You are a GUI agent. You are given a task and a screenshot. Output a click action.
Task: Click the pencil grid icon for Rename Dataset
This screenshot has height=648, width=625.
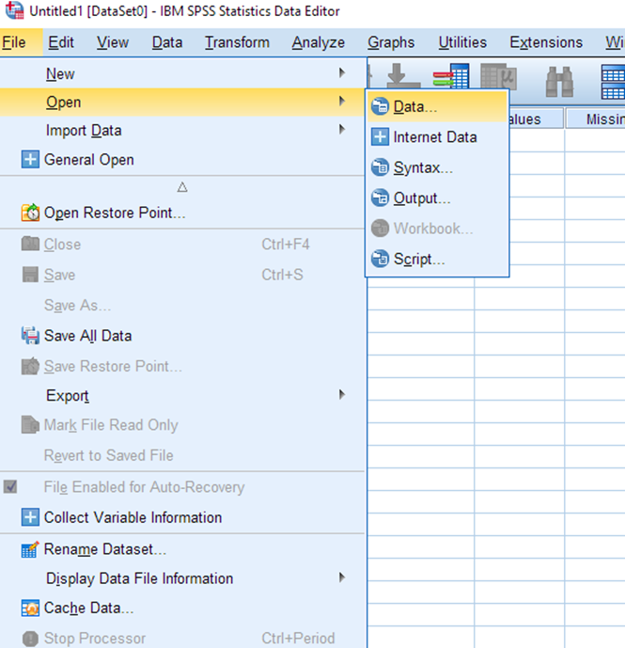click(x=30, y=549)
